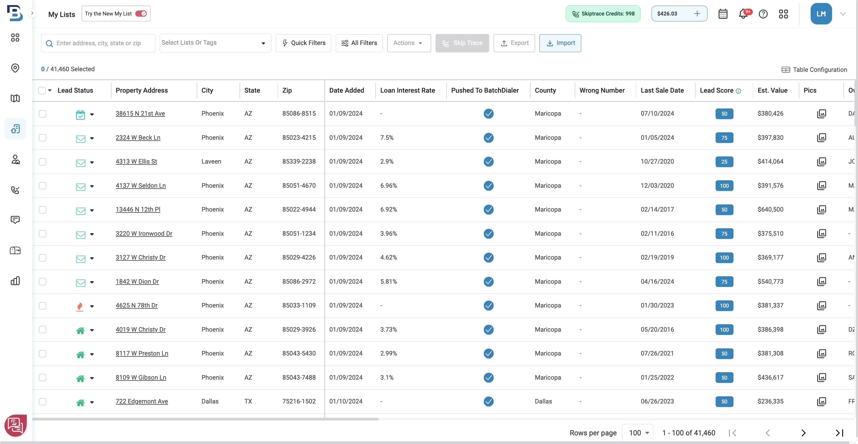This screenshot has height=444, width=858.
Task: Expand the user account chevron
Action: coord(843,14)
